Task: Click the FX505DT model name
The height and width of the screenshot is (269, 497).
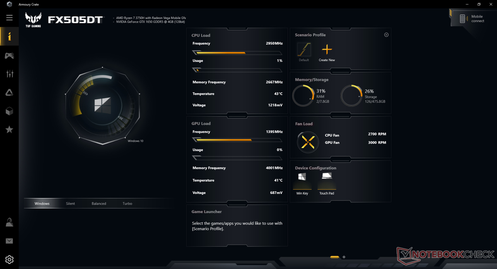Action: (76, 20)
